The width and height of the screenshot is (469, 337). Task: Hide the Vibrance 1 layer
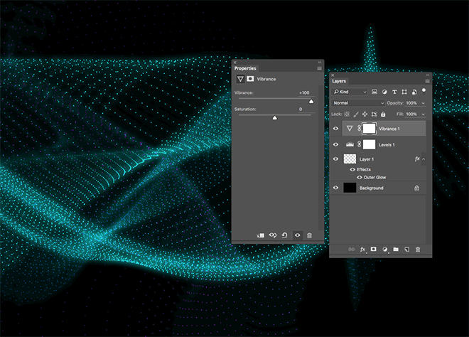335,129
